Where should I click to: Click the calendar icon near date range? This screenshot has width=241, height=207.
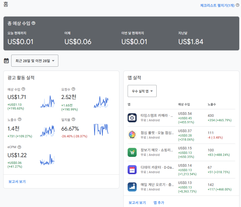click(x=6, y=61)
